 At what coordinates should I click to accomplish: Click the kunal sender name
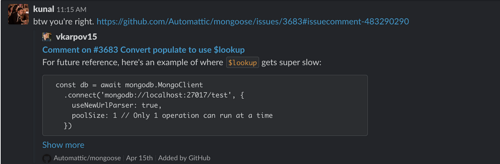point(44,9)
